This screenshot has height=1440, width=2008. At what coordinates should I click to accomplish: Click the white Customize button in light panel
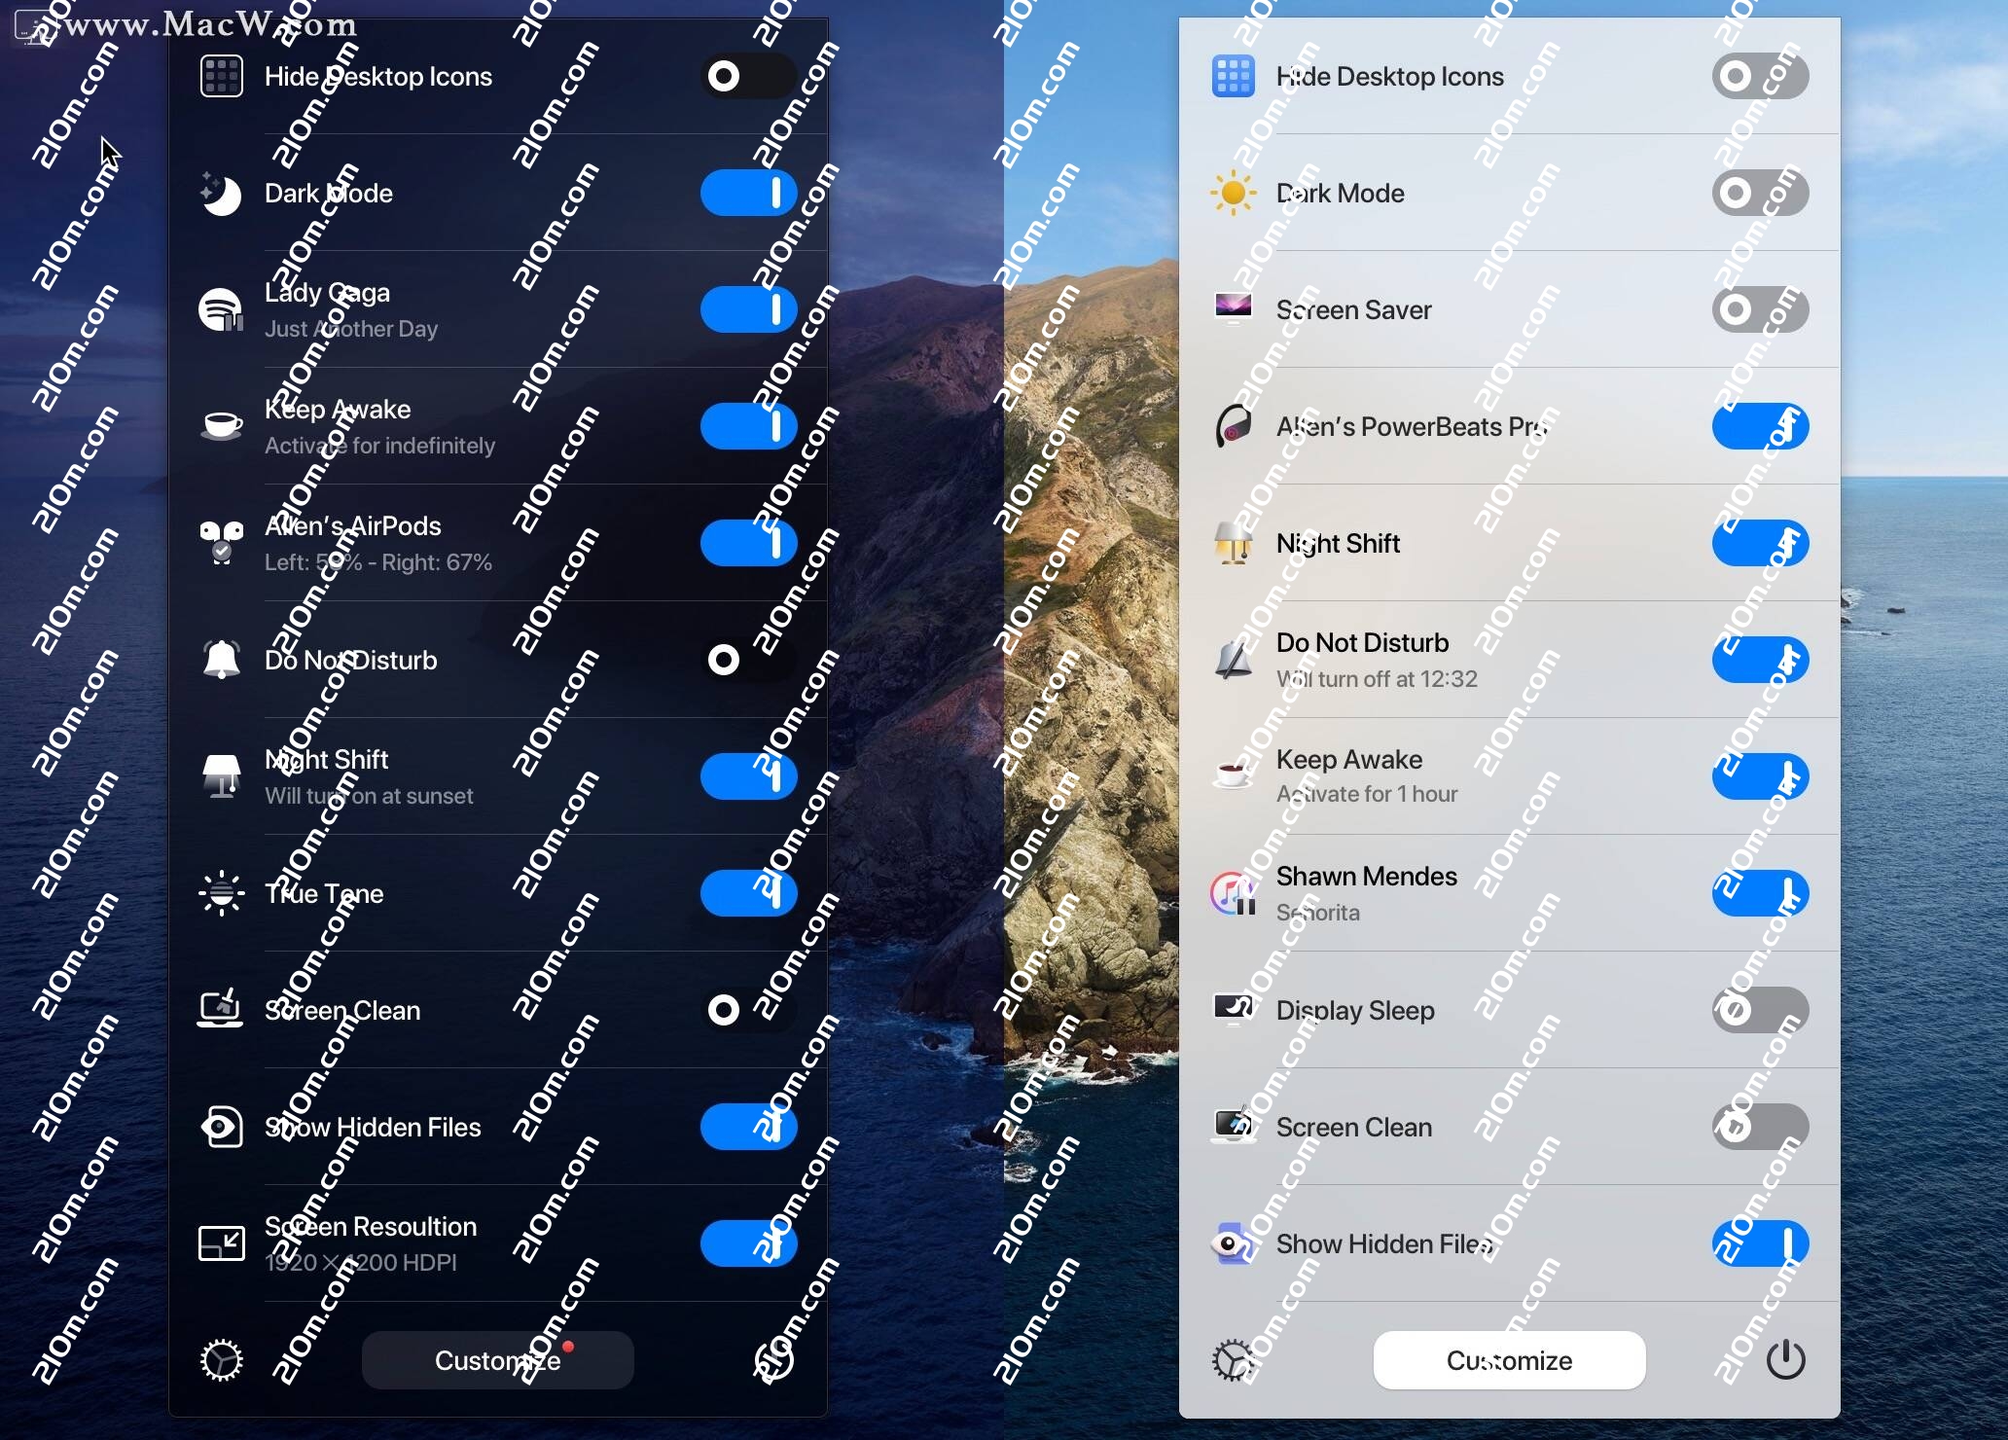click(1509, 1360)
